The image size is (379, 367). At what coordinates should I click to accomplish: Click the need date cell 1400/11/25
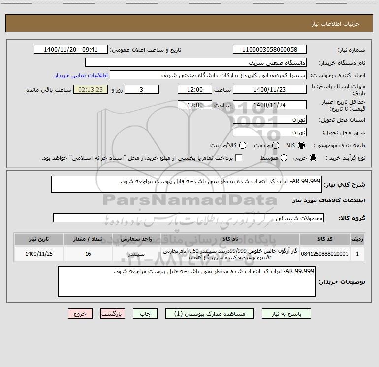(x=39, y=254)
